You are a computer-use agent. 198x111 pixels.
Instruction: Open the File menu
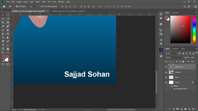(x=8, y=2)
